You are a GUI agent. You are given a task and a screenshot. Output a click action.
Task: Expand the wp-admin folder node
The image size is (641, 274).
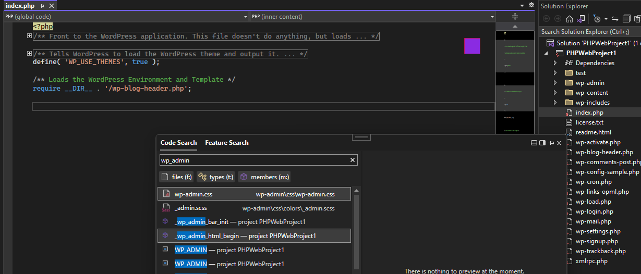[x=555, y=83]
